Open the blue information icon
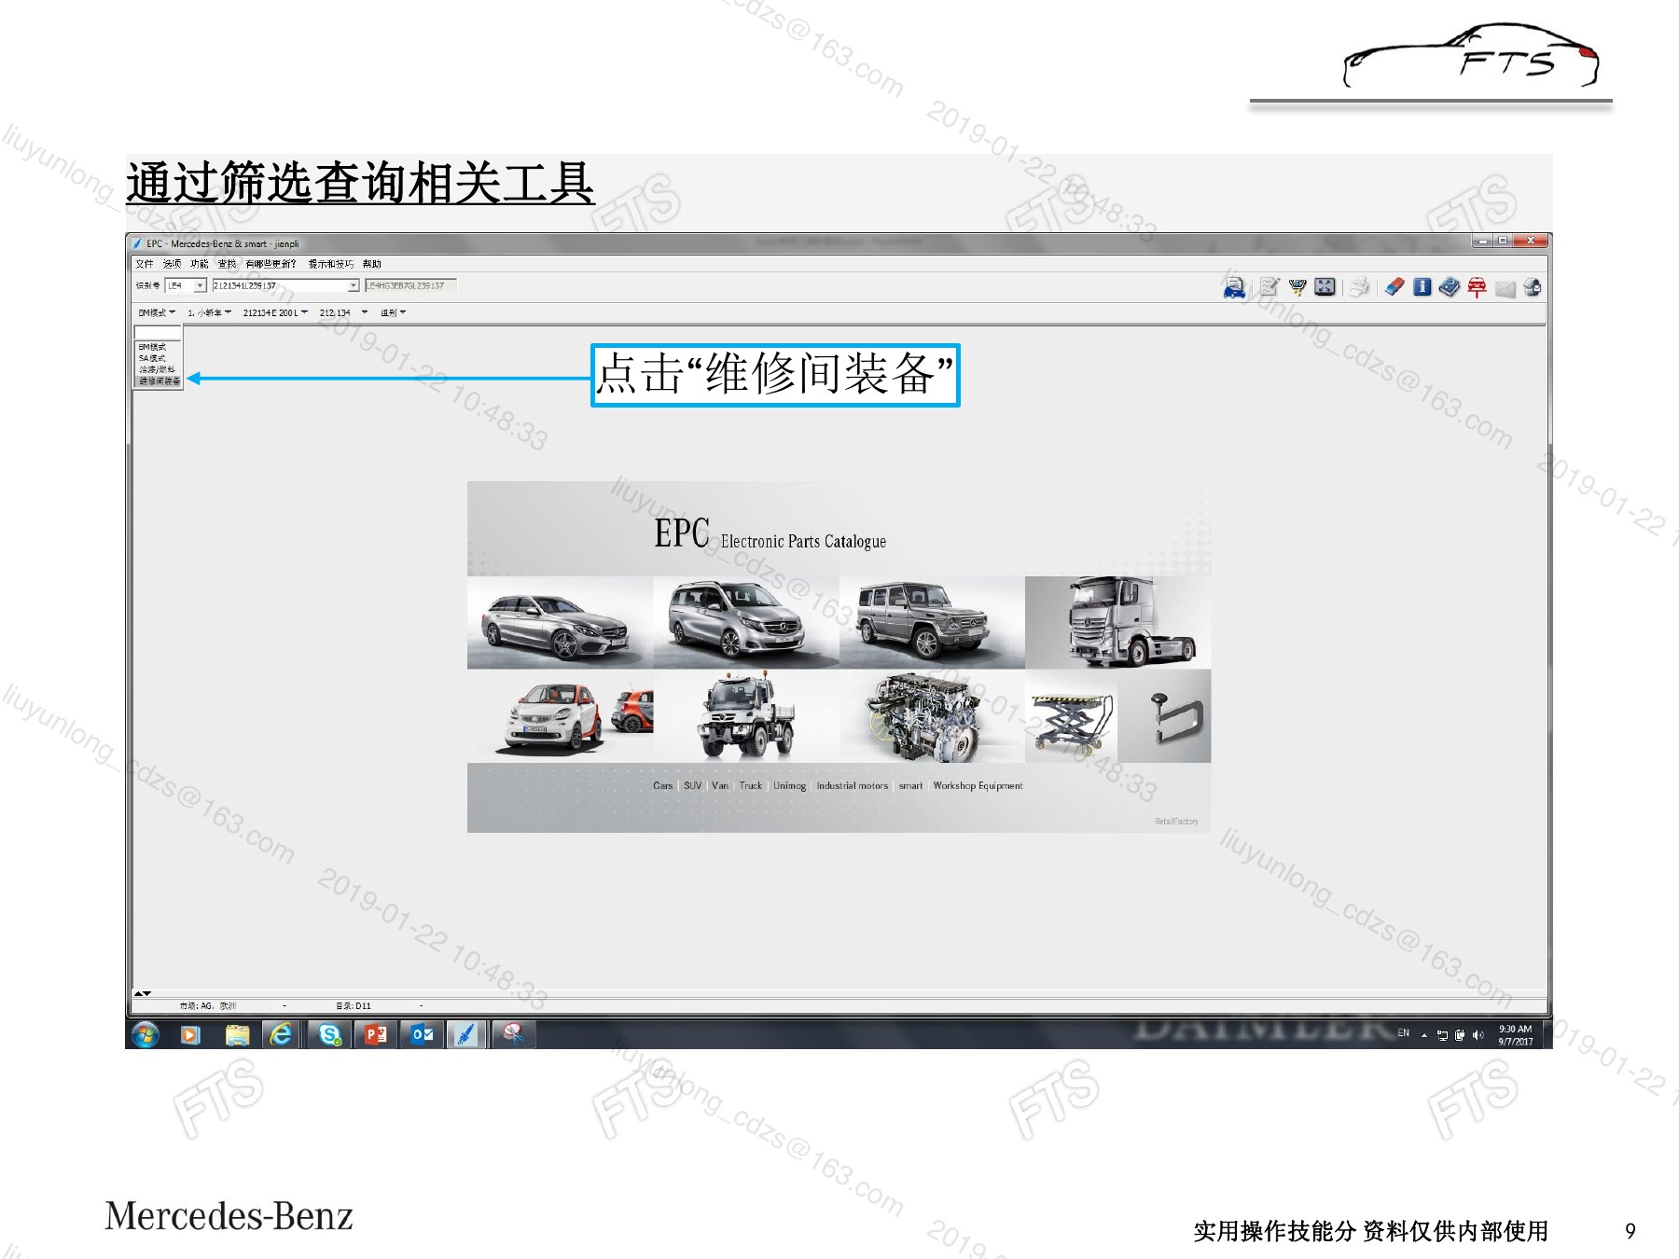 click(x=1422, y=287)
